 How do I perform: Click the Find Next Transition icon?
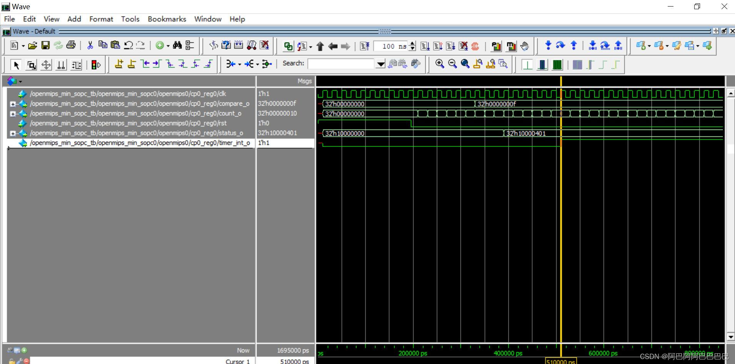point(157,64)
